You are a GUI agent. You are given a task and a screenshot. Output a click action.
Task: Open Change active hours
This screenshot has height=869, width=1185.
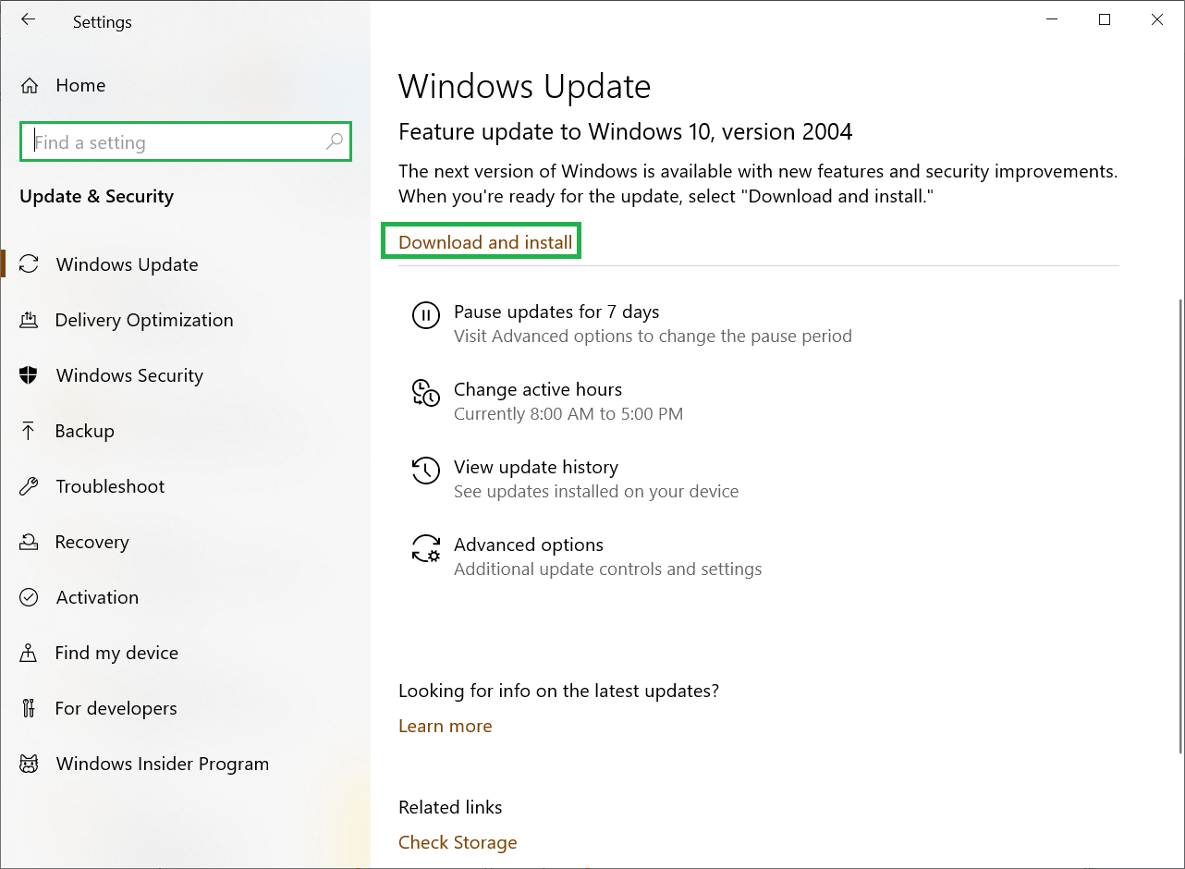(538, 389)
